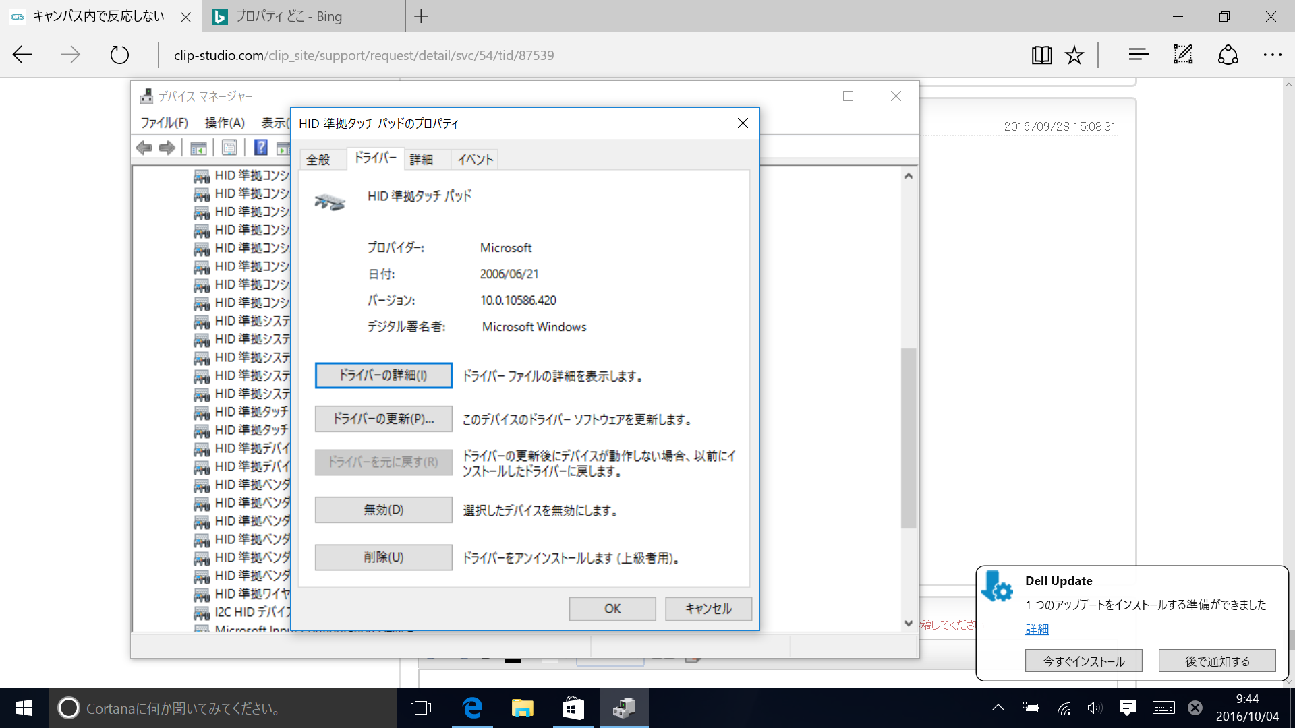Switch to イベント tab

476,160
